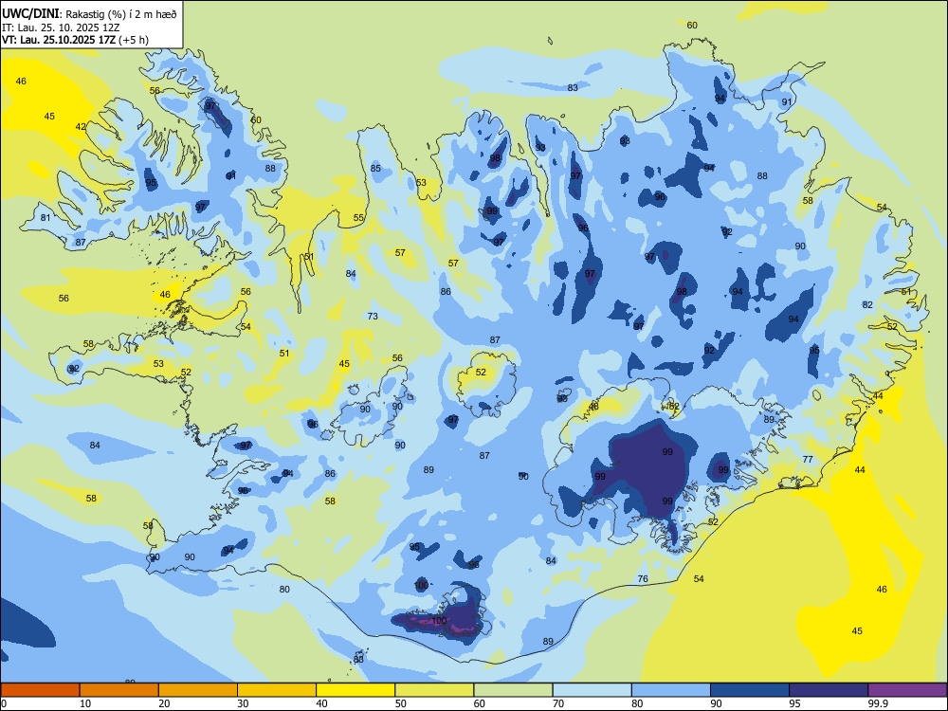Pick the light green 60–70 legend swatch
948x711 pixels.
tap(513, 690)
